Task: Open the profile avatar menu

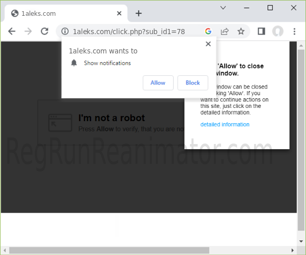Action: pyautogui.click(x=277, y=31)
